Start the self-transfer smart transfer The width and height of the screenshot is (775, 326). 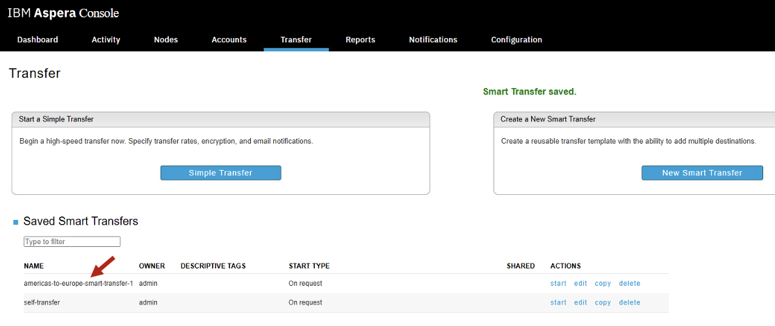tap(558, 302)
